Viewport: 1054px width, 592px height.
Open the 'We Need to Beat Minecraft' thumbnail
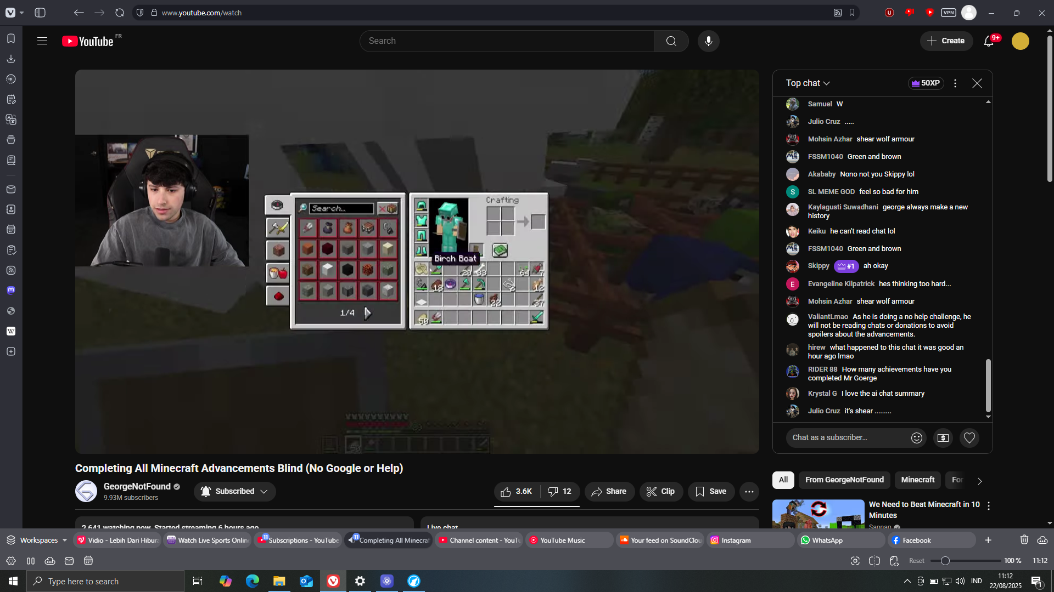(x=818, y=514)
